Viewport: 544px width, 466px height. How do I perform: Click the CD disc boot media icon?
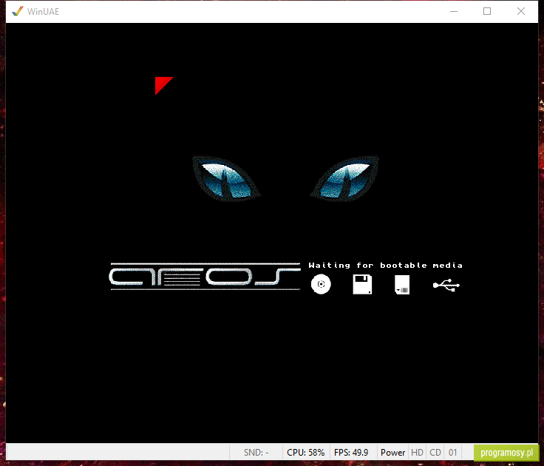pyautogui.click(x=321, y=284)
